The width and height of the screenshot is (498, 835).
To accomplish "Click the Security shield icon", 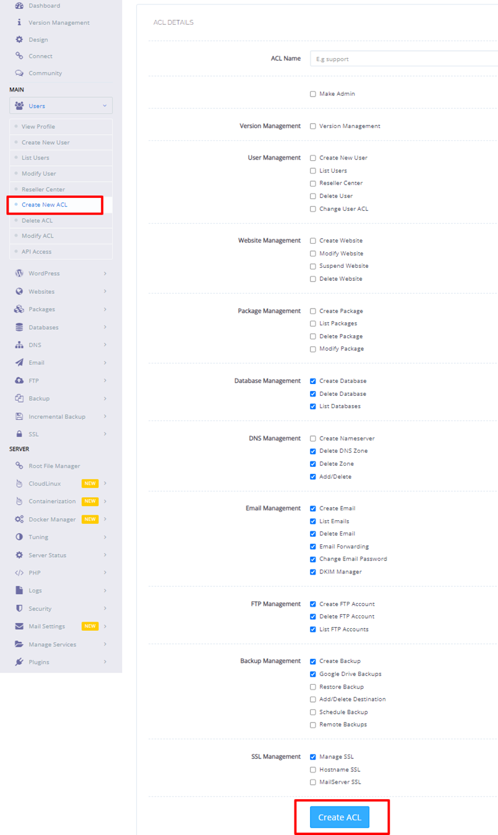I will [19, 609].
